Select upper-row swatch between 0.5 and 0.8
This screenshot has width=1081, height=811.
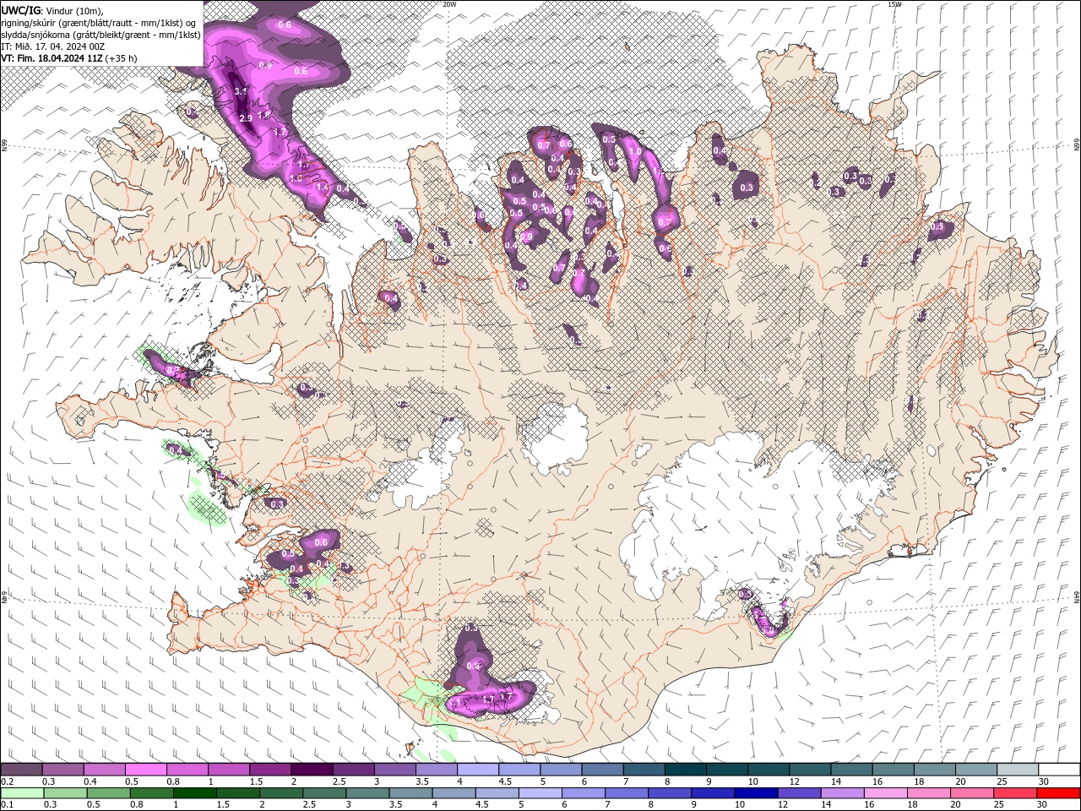[145, 770]
